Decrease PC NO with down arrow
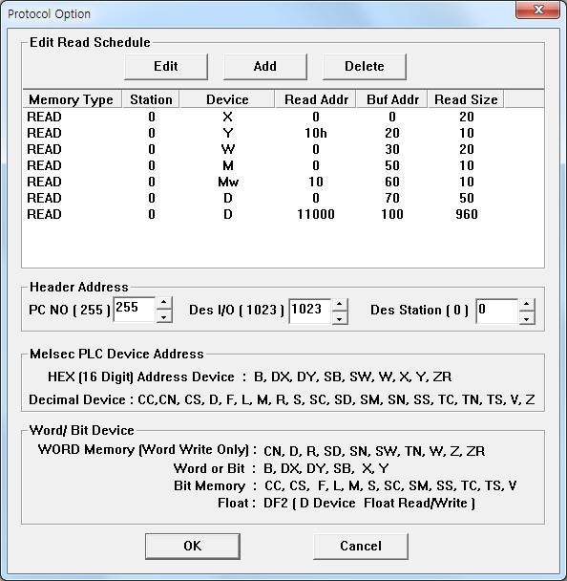The height and width of the screenshot is (581, 567). pyautogui.click(x=164, y=316)
